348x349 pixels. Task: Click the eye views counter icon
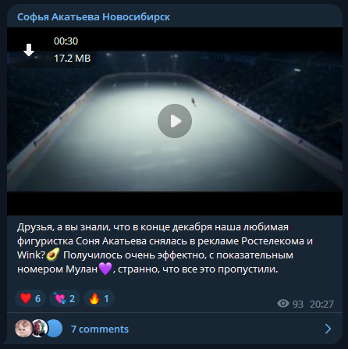click(283, 304)
